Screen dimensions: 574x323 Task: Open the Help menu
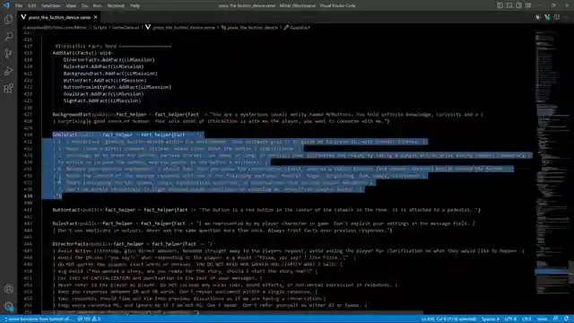pyautogui.click(x=135, y=6)
